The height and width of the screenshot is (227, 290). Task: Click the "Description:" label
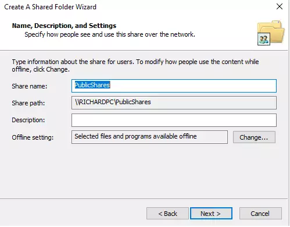[x=28, y=120]
